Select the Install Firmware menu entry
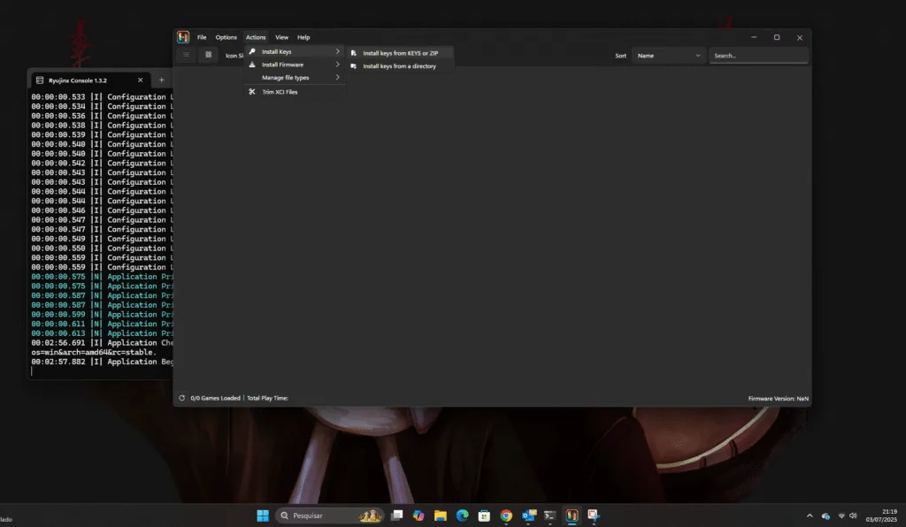Image resolution: width=906 pixels, height=527 pixels. (295, 65)
